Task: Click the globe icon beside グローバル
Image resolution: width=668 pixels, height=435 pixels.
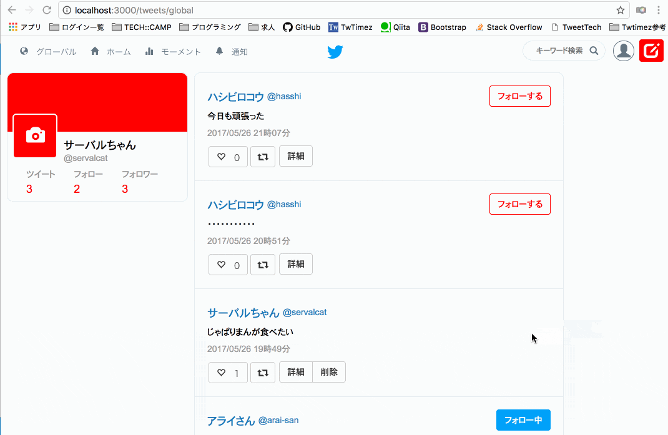Action: (24, 51)
